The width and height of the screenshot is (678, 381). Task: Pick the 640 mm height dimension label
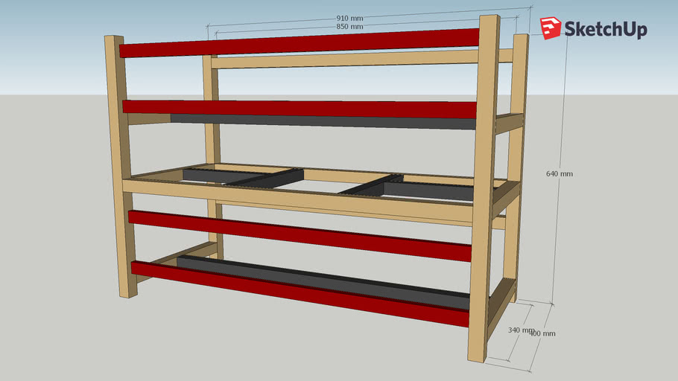point(559,173)
